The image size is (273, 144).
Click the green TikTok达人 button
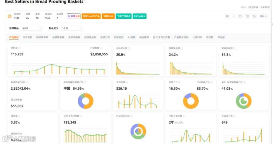point(140,16)
